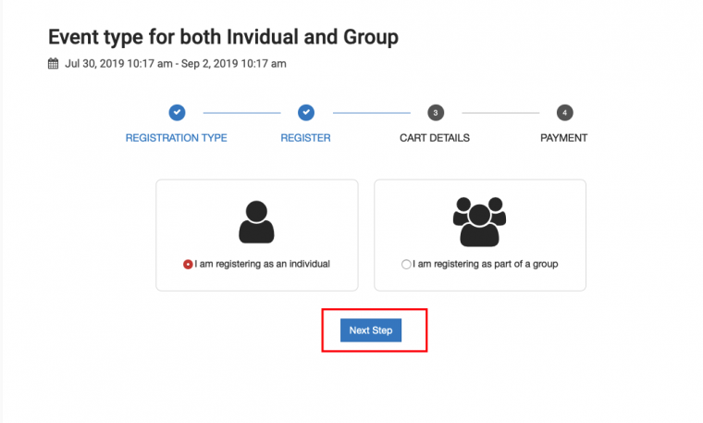Open the CART DETAILS step label
This screenshot has width=703, height=423.
tap(435, 138)
